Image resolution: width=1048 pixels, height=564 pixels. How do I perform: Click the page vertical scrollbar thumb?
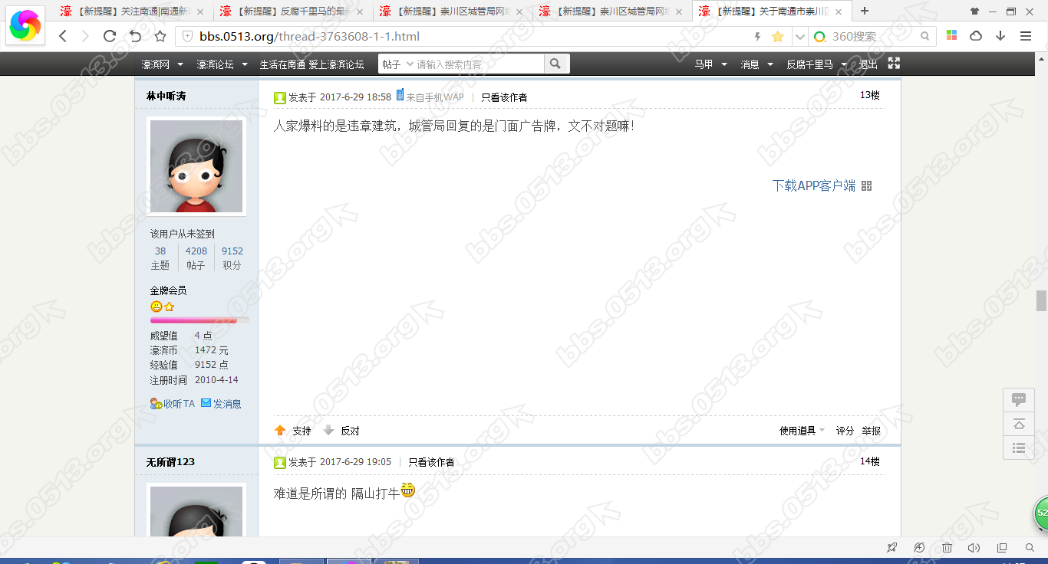pyautogui.click(x=1041, y=300)
